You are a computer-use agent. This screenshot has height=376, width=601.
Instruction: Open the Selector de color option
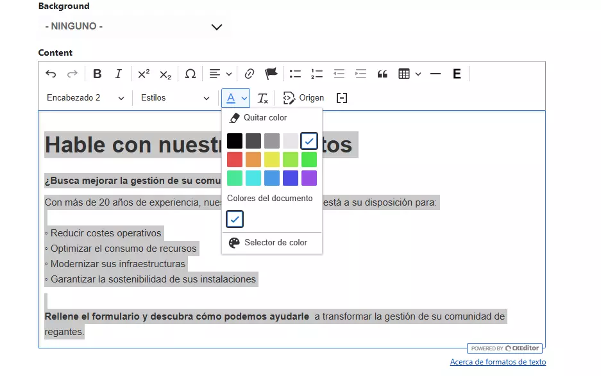277,242
